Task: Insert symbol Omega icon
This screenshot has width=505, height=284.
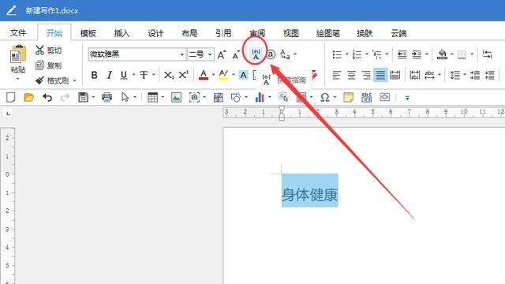Action: (x=324, y=97)
